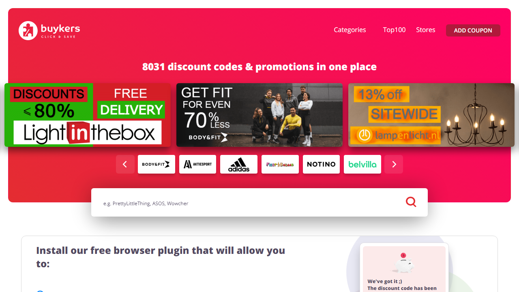The image size is (519, 292).
Task: Open the Body&Fit store logo tile
Action: point(157,164)
